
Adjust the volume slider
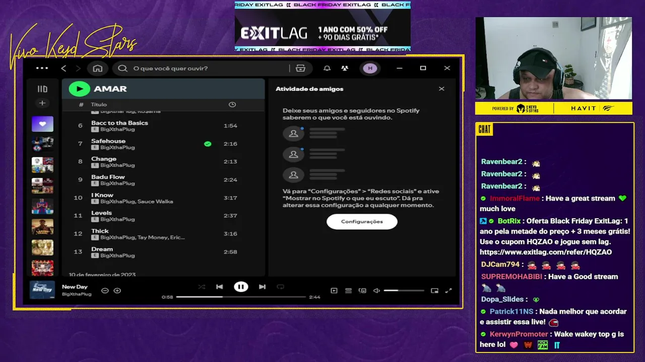(x=404, y=291)
